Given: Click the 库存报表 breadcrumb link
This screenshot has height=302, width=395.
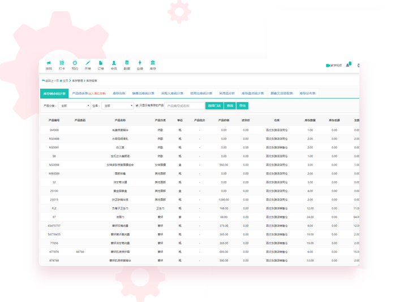Looking at the screenshot, I should point(92,81).
